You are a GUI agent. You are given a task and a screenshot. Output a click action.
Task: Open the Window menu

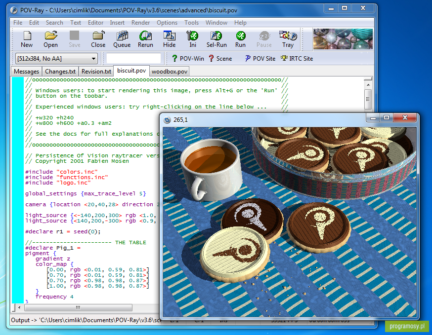click(x=216, y=23)
